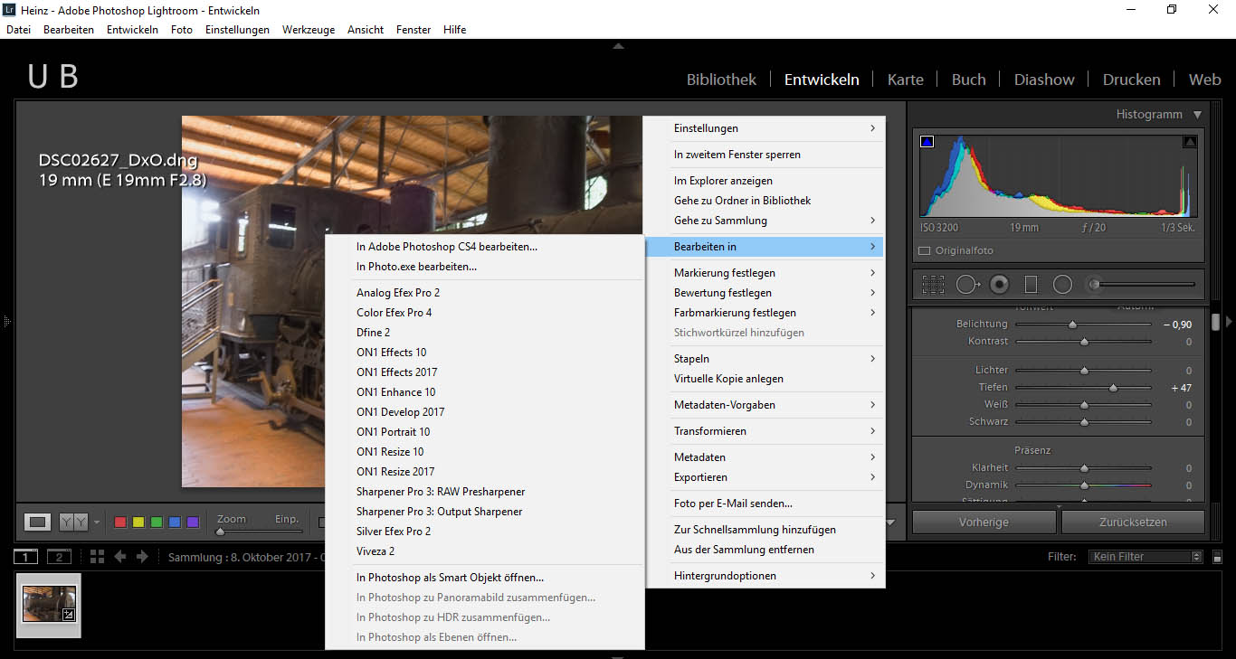1236x659 pixels.
Task: Go back using the filmstrip left arrow
Action: pos(119,557)
